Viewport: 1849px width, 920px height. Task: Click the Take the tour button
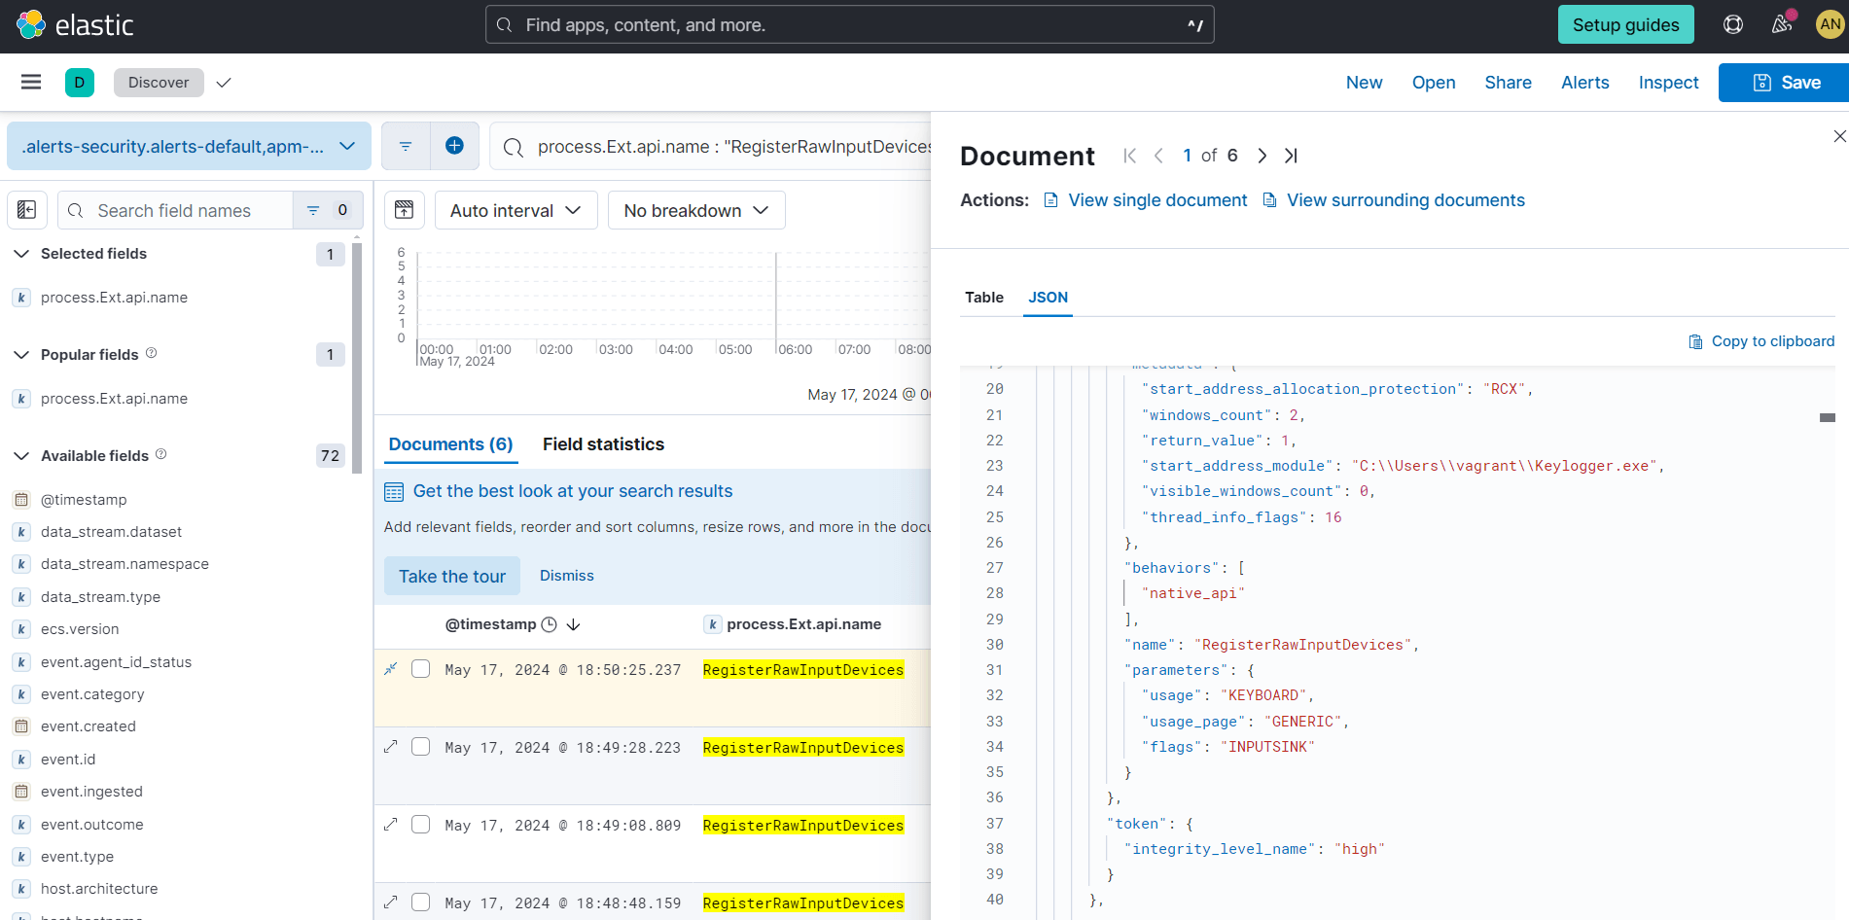(x=451, y=575)
